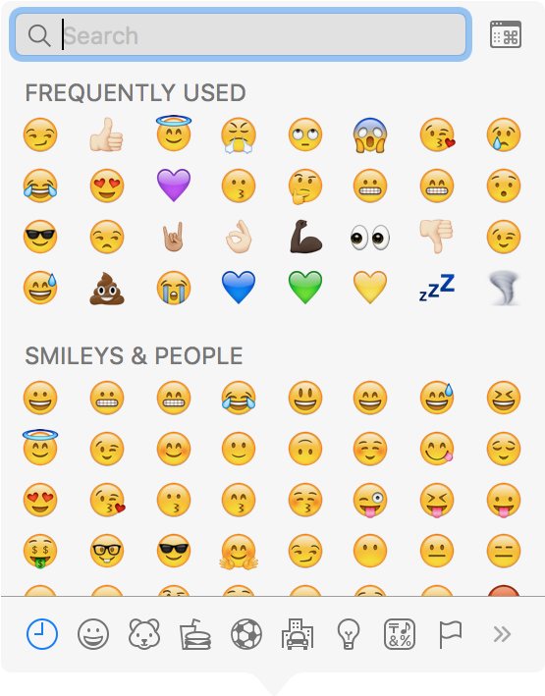Screen dimensions: 545x696
Task: Switch to Smileys & People category tab
Action: pos(93,634)
